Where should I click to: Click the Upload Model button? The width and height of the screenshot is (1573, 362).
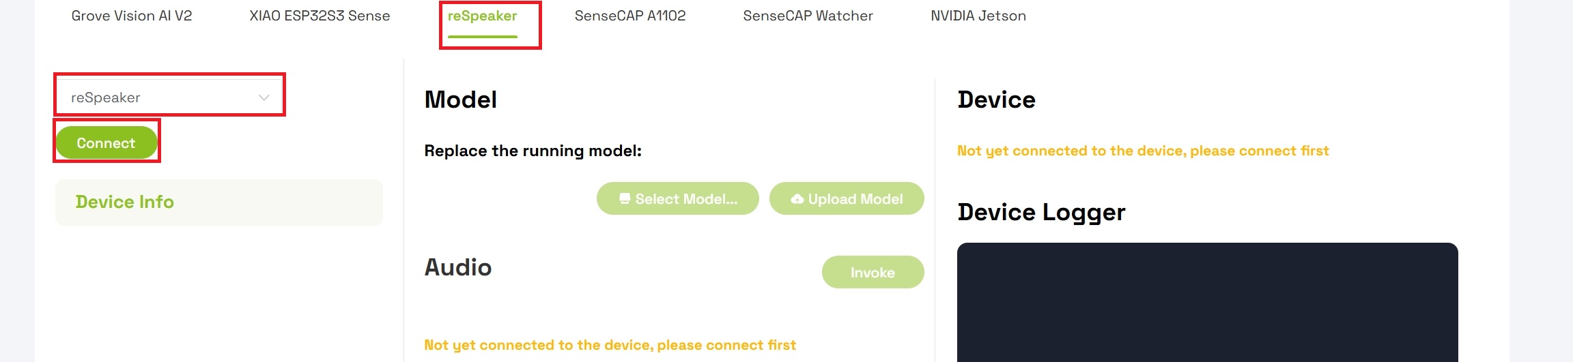[847, 198]
